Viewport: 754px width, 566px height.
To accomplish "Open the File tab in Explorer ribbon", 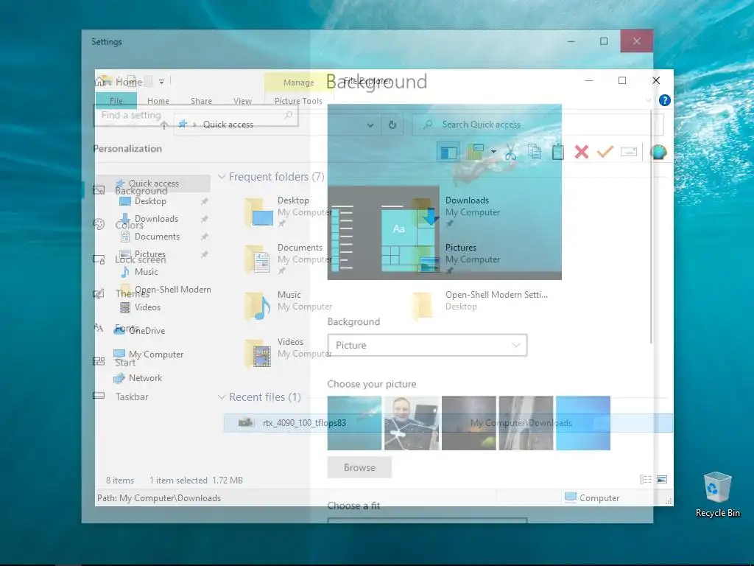I will (x=116, y=100).
